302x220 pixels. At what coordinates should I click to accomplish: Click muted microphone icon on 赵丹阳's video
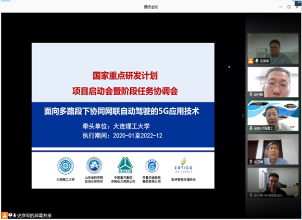tap(251, 95)
